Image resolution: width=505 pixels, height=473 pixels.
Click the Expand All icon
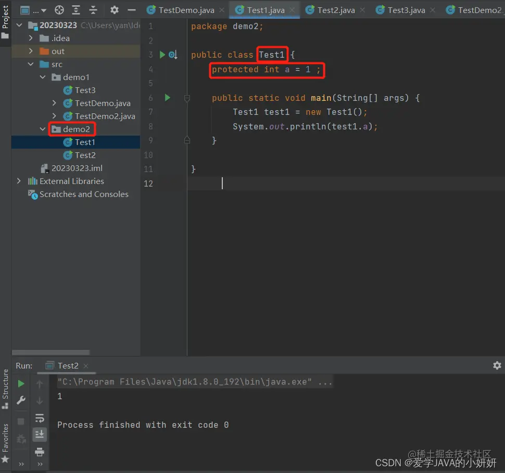tap(76, 10)
